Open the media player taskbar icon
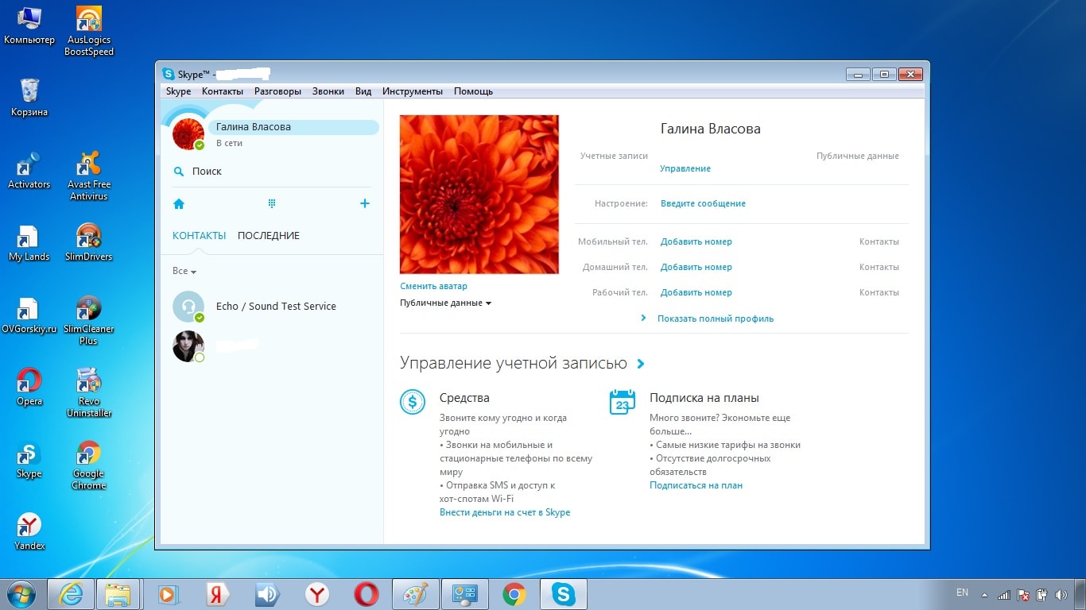Viewport: 1086px width, 610px height. (x=167, y=594)
